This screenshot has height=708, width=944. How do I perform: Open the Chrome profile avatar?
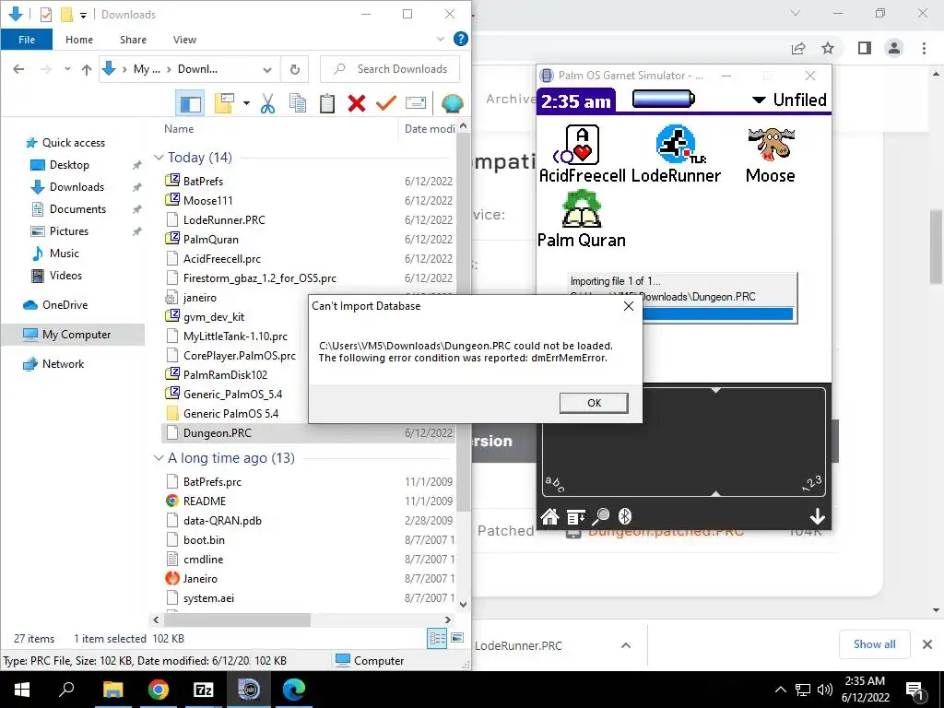[894, 48]
